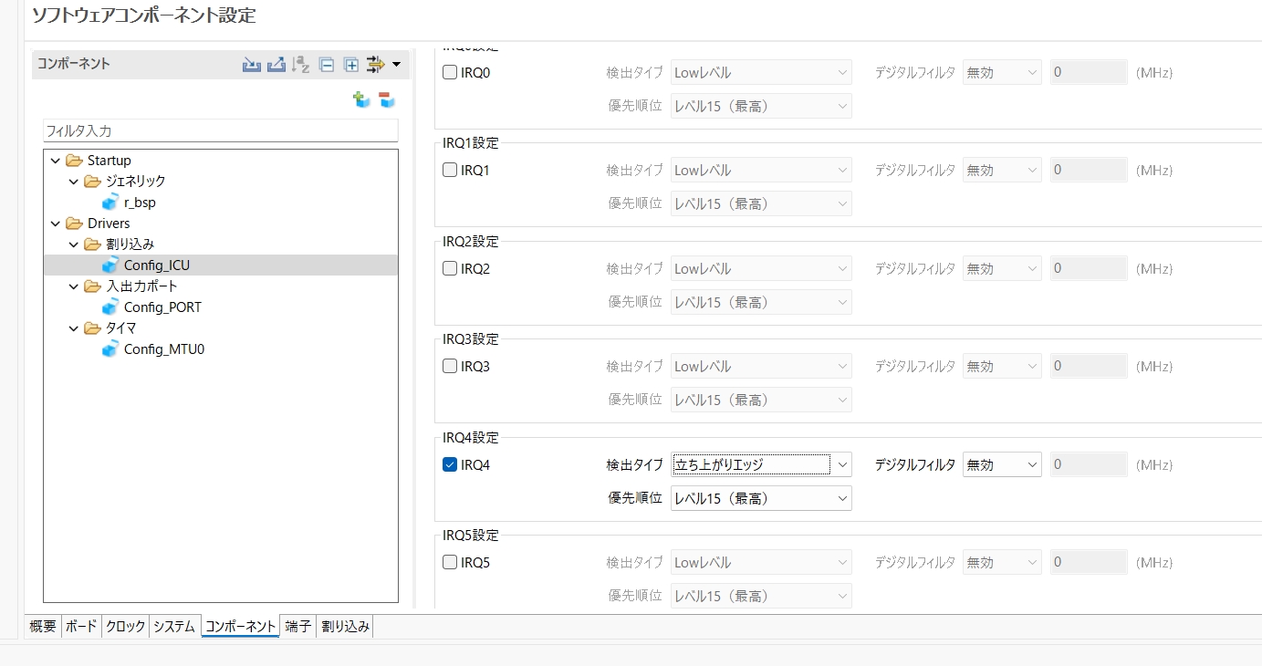Open the IRQ4 優先順位 level dropdown

(760, 498)
